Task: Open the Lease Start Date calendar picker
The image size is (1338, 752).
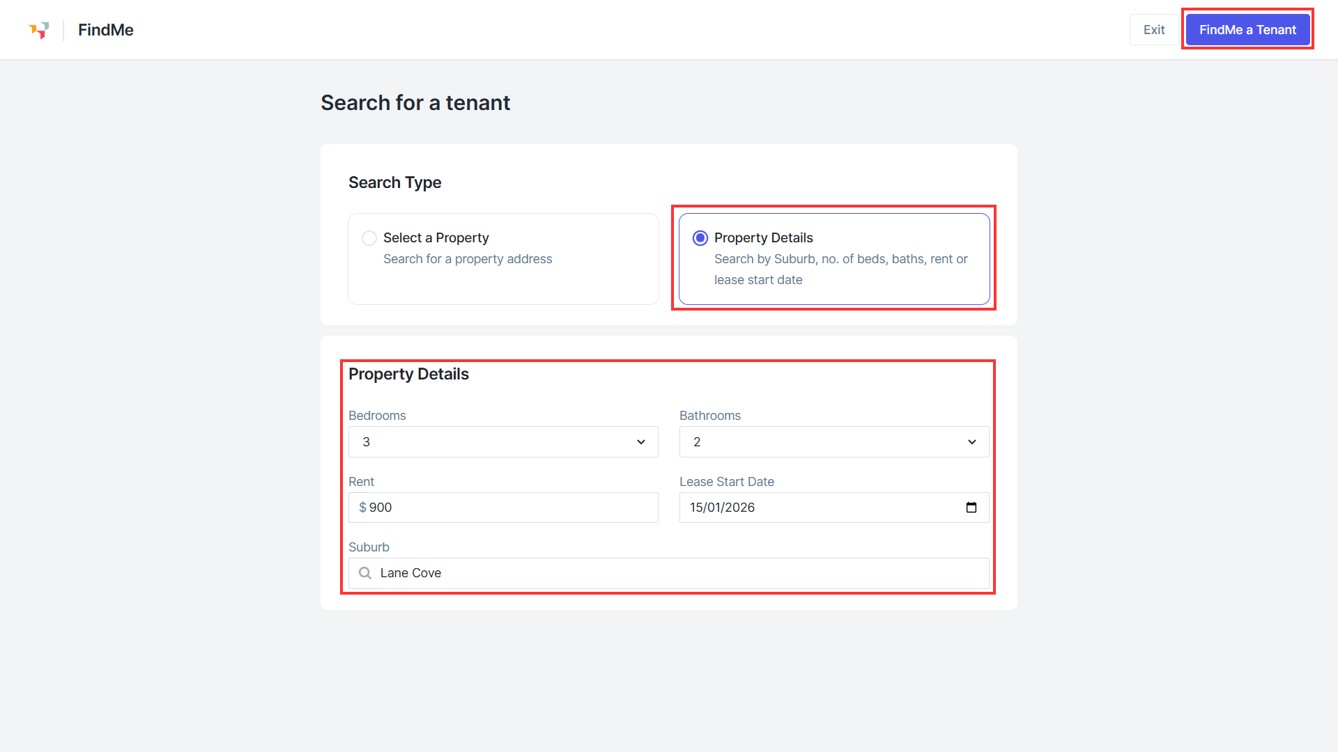Action: click(971, 508)
